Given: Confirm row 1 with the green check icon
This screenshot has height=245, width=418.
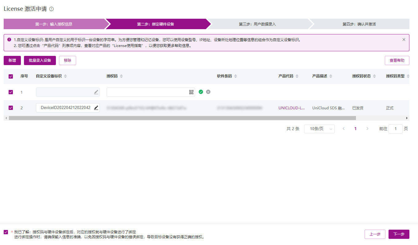Looking at the screenshot, I should click(201, 92).
